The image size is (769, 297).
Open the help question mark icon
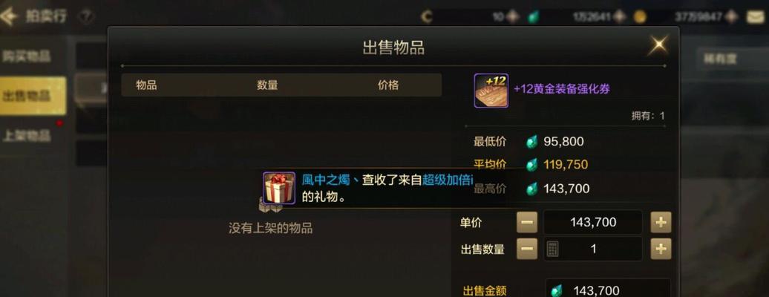click(x=86, y=17)
